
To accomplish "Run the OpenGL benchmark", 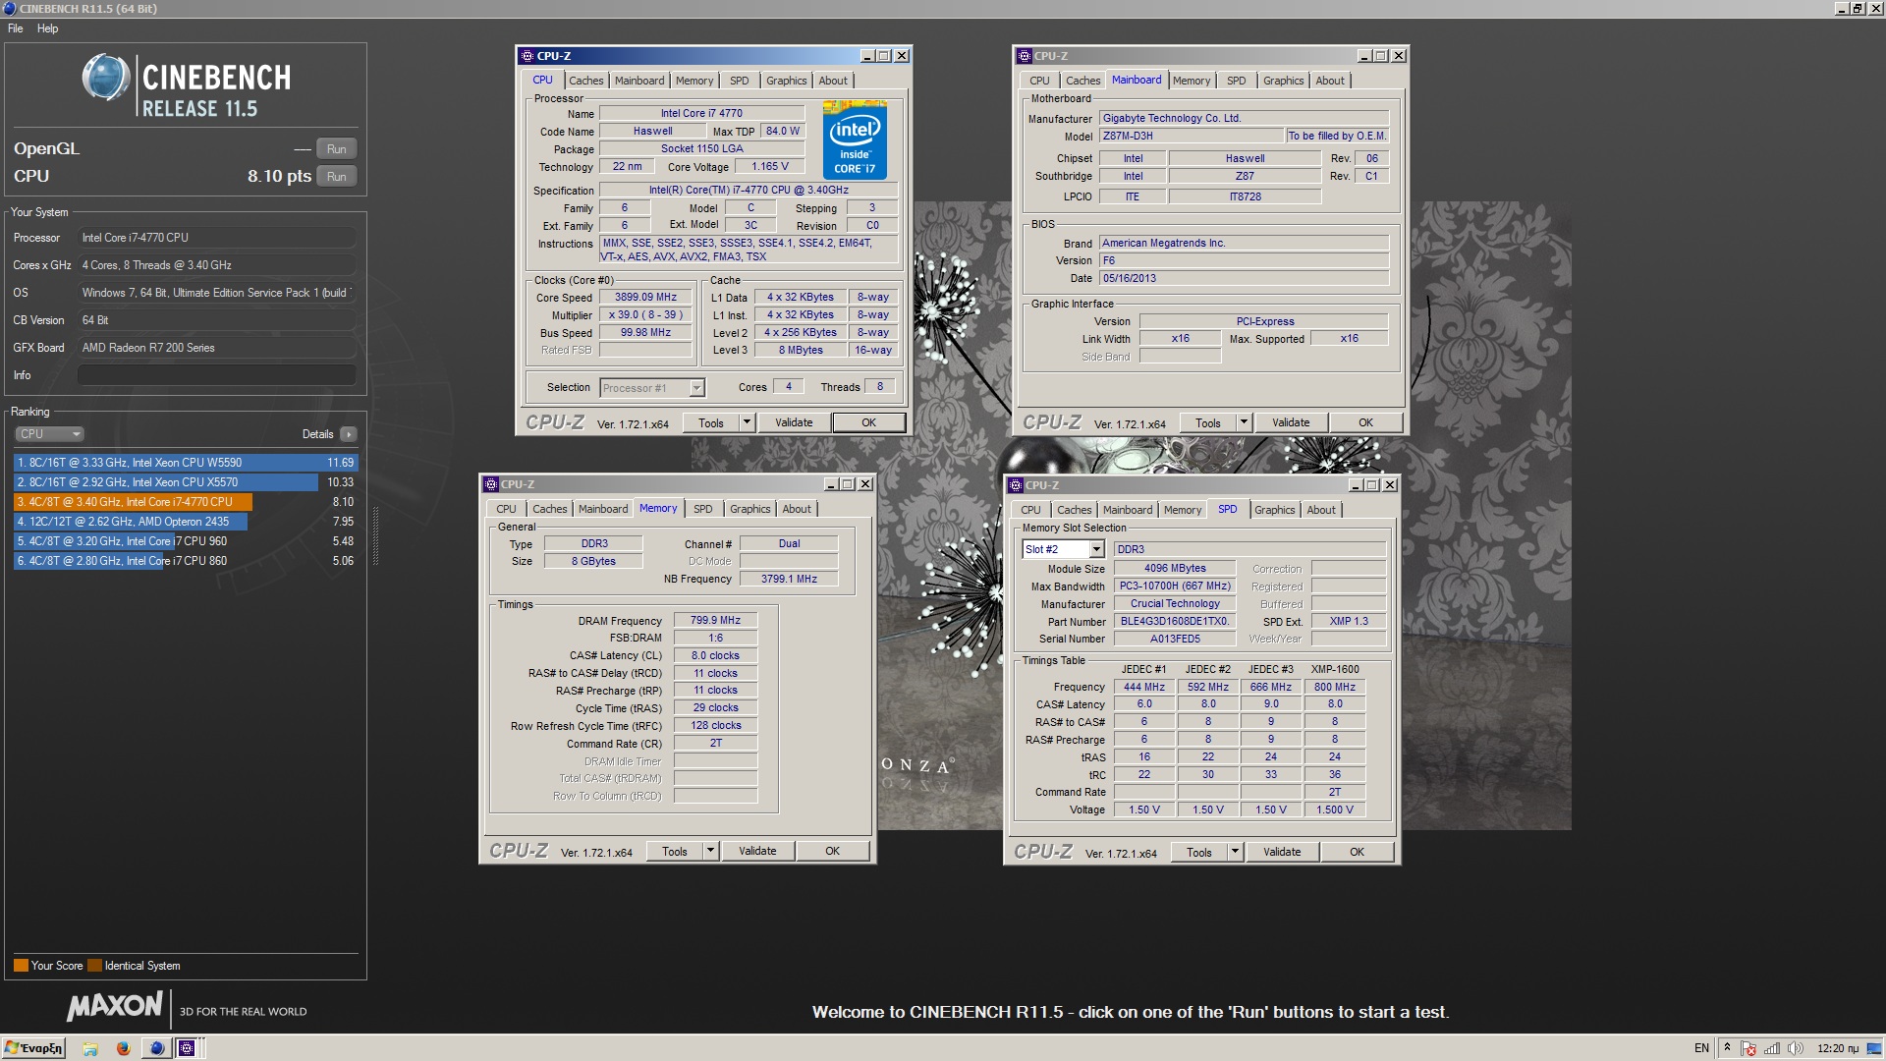I will click(x=336, y=149).
